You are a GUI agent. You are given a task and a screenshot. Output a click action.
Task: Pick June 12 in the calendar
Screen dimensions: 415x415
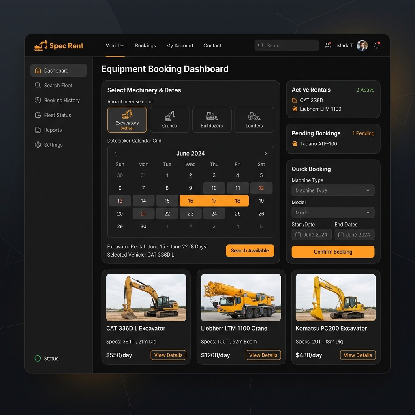[261, 188]
